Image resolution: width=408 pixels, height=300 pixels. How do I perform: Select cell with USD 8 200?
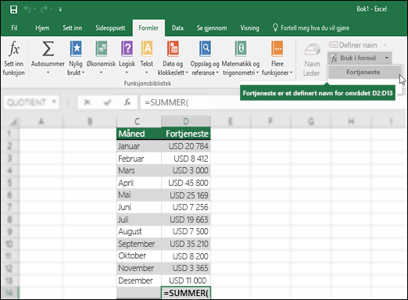(186, 256)
